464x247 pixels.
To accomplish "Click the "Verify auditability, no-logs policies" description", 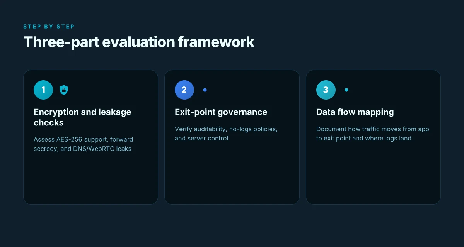I will tap(226, 134).
